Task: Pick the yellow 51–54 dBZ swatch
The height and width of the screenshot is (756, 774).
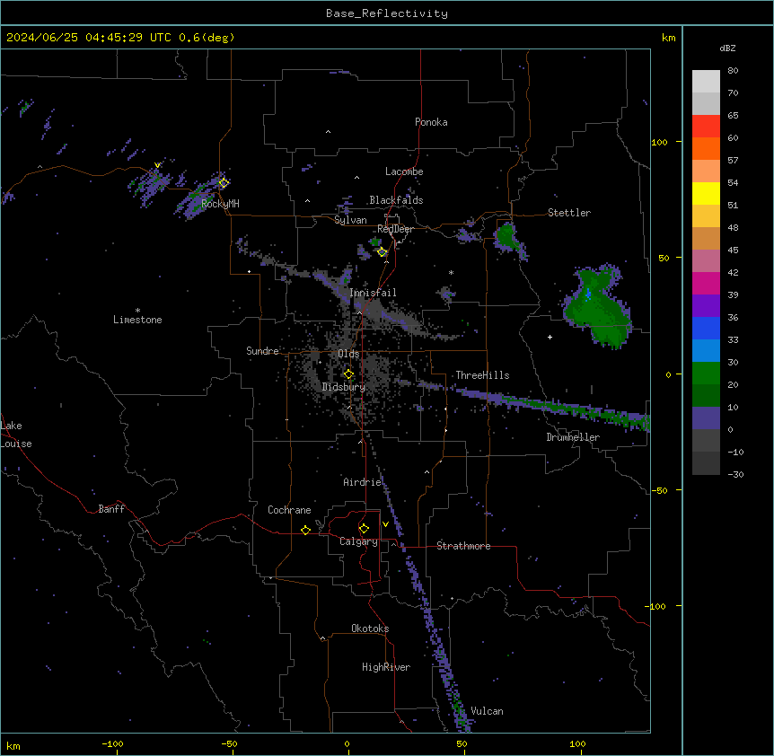Action: 706,193
